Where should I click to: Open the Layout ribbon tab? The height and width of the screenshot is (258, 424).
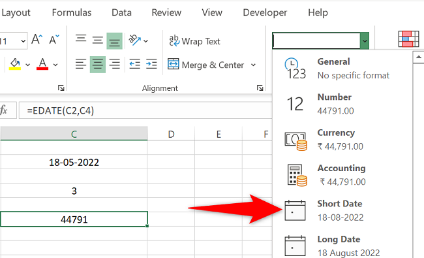point(16,12)
